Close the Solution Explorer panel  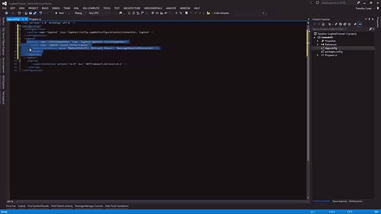point(373,19)
